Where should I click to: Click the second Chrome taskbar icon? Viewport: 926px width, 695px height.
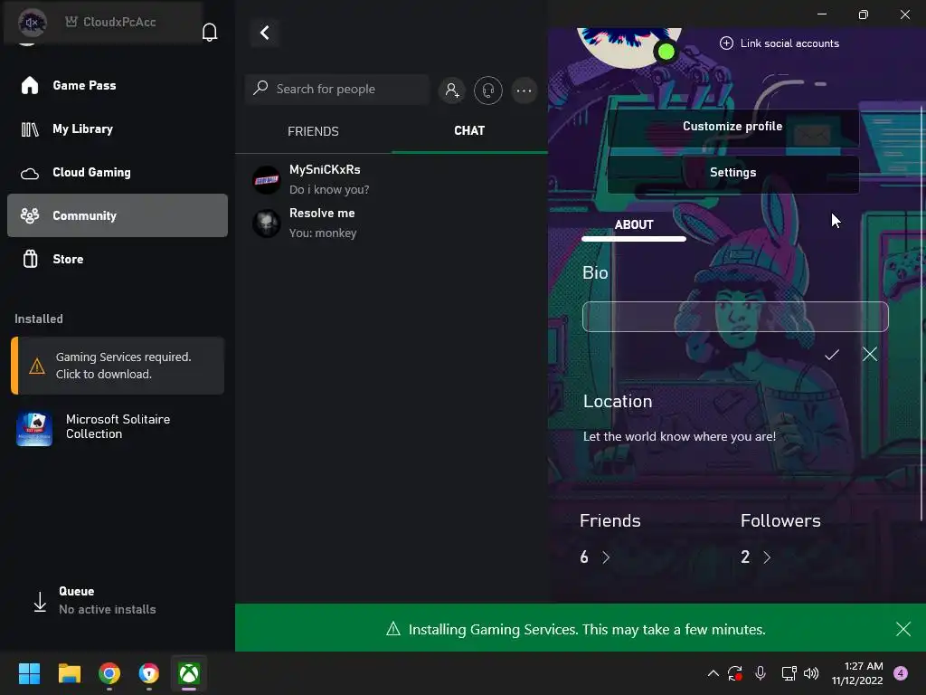[149, 673]
